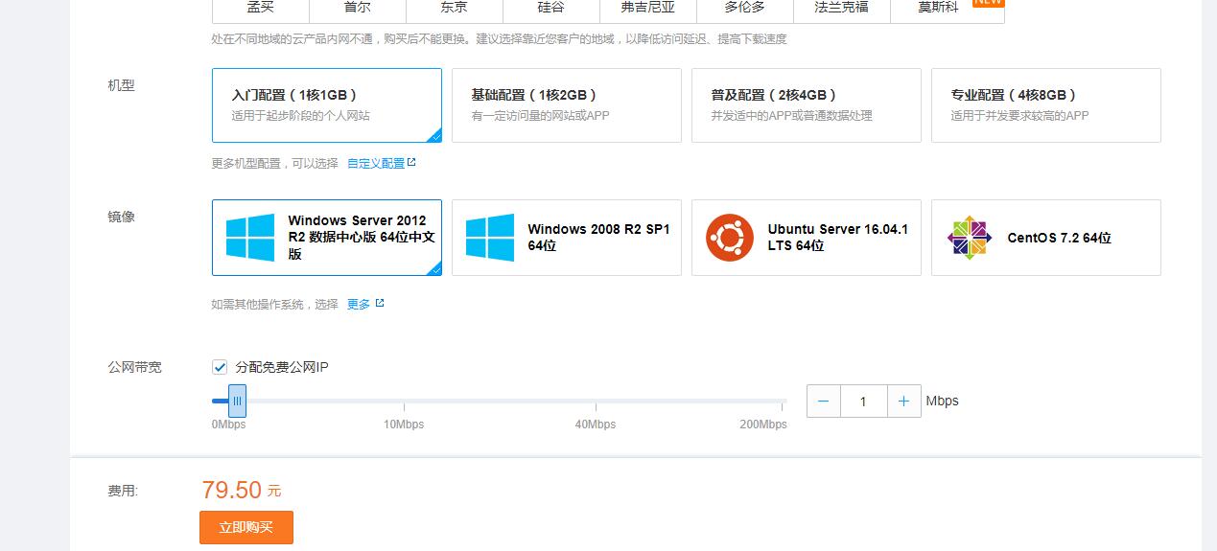
Task: Click the Windows logo on 2008 R2 card
Action: pyautogui.click(x=490, y=238)
